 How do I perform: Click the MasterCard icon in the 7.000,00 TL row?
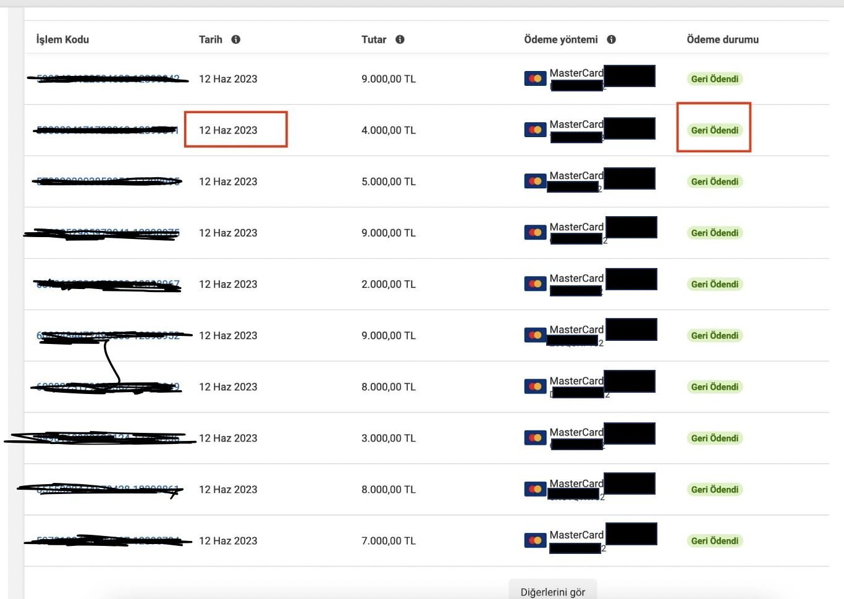coord(535,540)
